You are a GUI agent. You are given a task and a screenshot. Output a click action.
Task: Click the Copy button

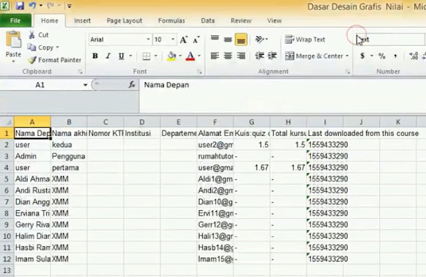[40, 48]
